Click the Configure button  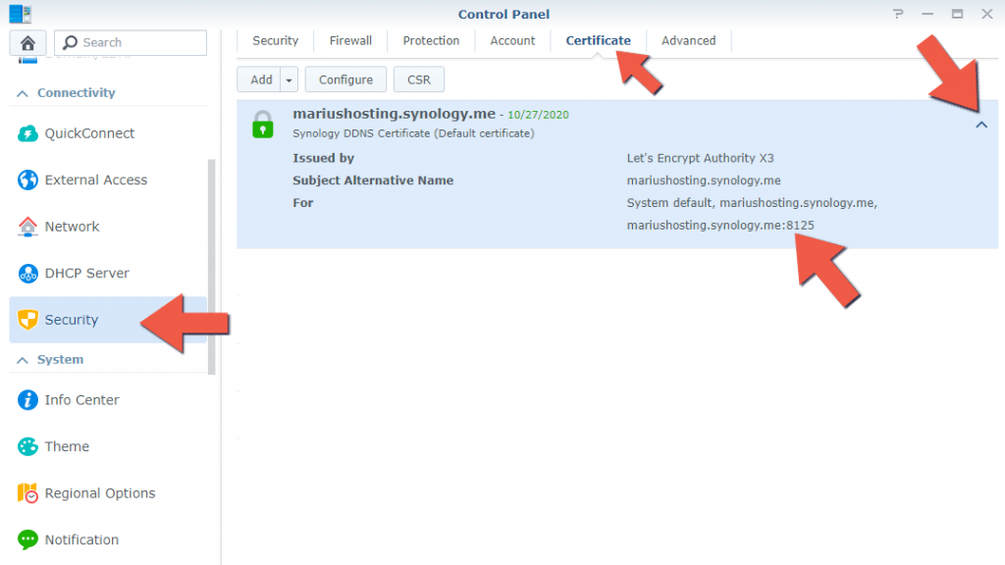click(344, 78)
